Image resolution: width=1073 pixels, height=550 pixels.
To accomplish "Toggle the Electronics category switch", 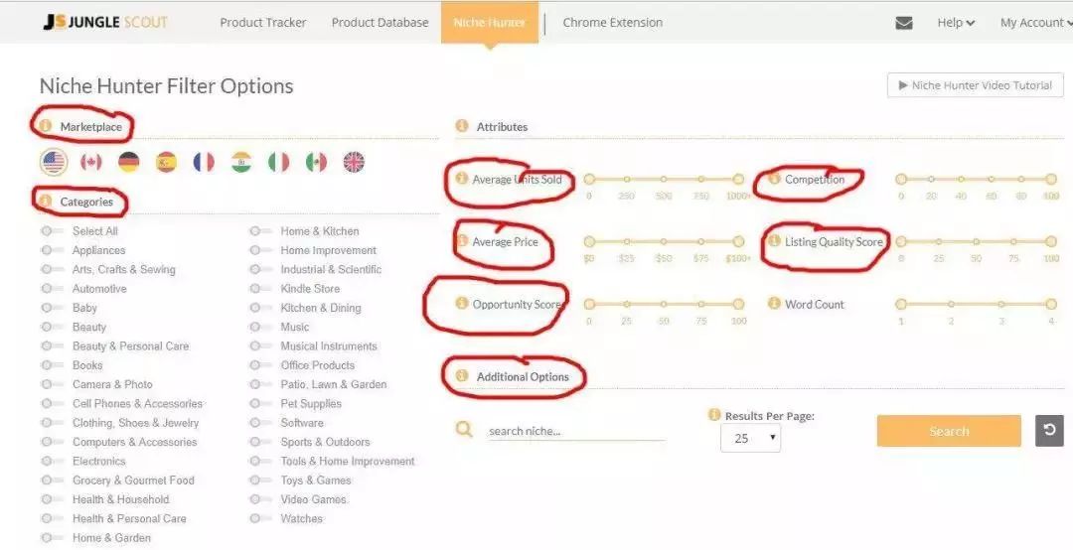I will [52, 461].
